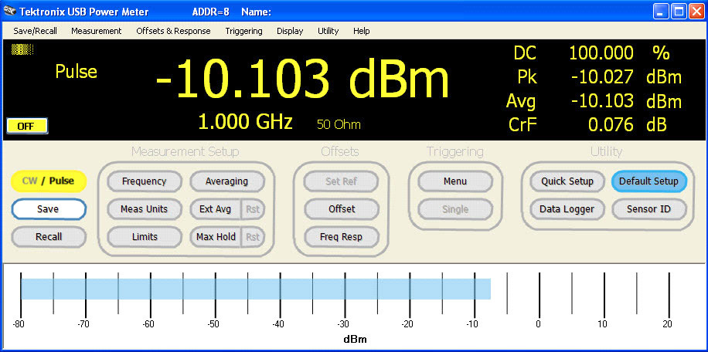Maximize the Power Meter window
Viewport: 708px width, 352px height.
tap(679, 12)
